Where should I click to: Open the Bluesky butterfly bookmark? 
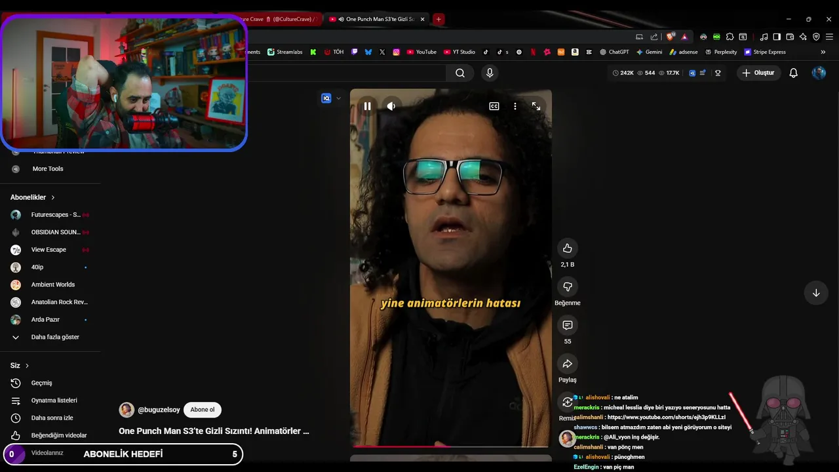(x=368, y=52)
